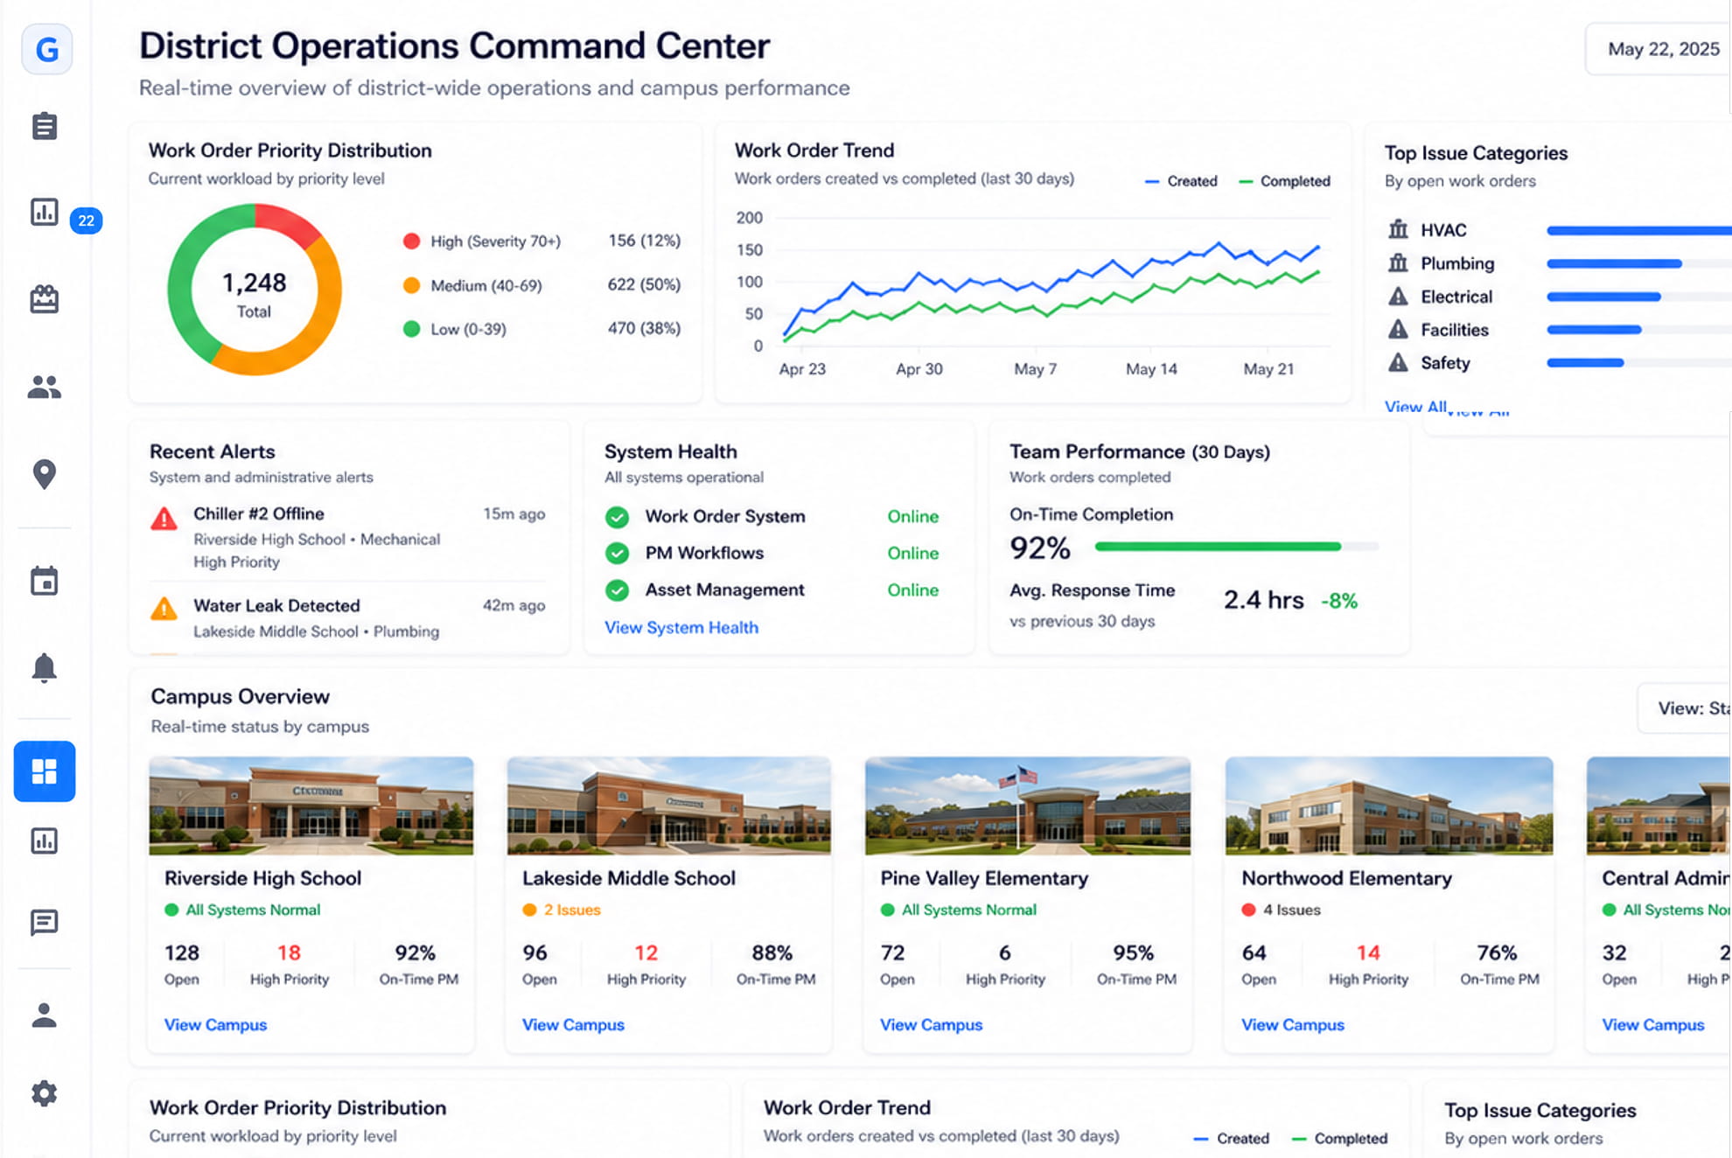Viewport: 1732px width, 1158px height.
Task: Click the '622 (50%)' Medium severity value
Action: pyautogui.click(x=644, y=284)
